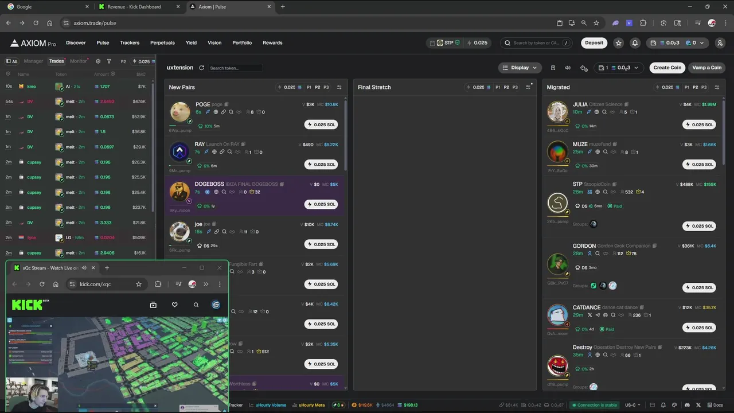
Task: Open Final Stretch filter sliders icon
Action: [x=528, y=87]
